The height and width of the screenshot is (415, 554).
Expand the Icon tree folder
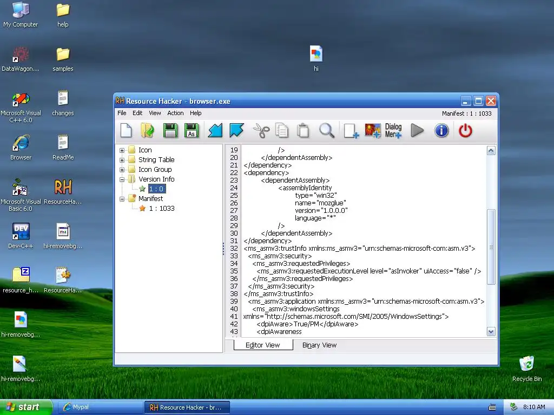pyautogui.click(x=122, y=150)
